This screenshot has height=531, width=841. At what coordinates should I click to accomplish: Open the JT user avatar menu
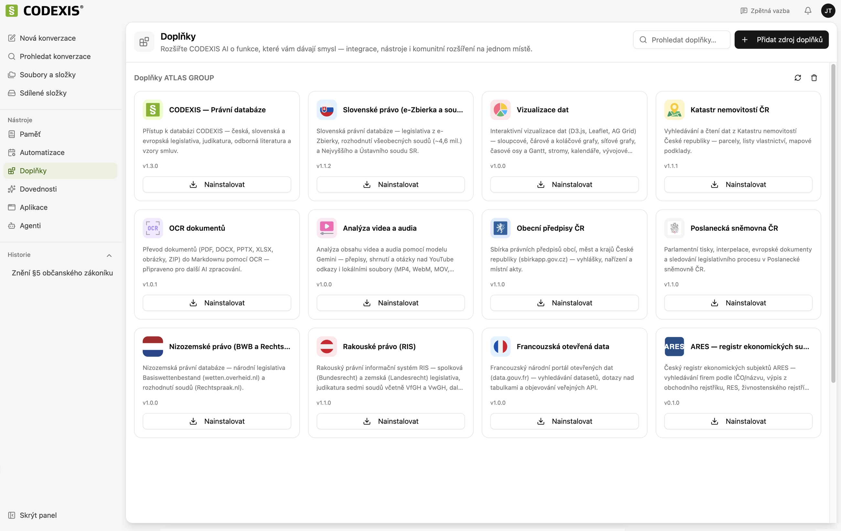pyautogui.click(x=828, y=11)
